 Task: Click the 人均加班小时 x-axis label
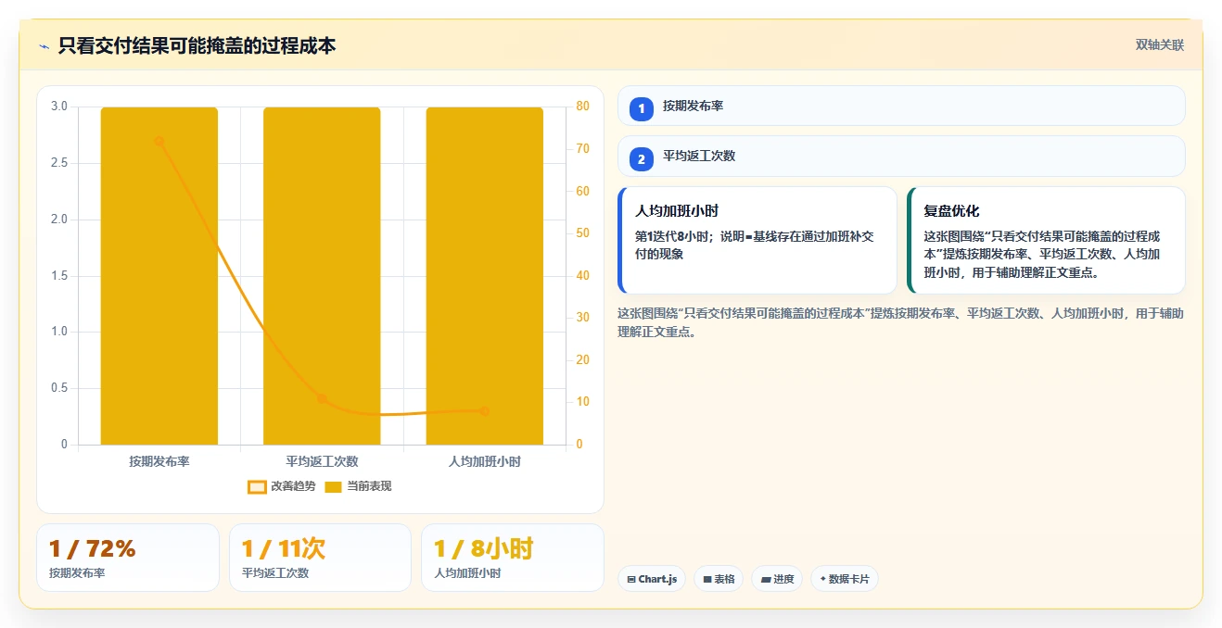(x=484, y=460)
